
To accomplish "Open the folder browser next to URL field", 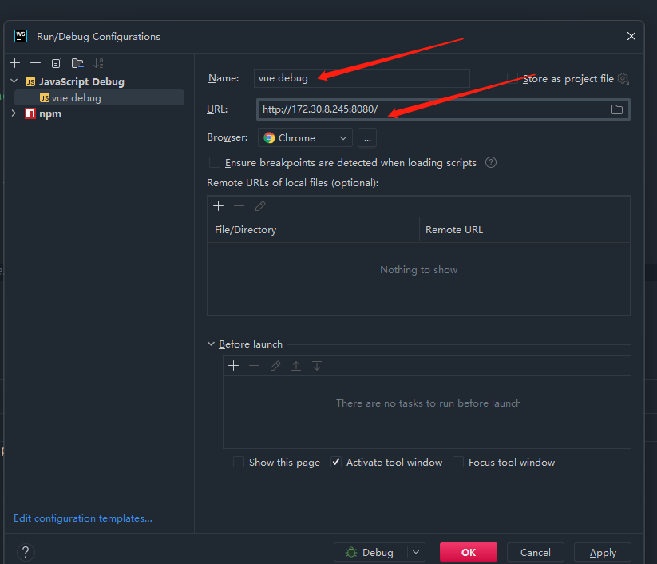I will [616, 109].
